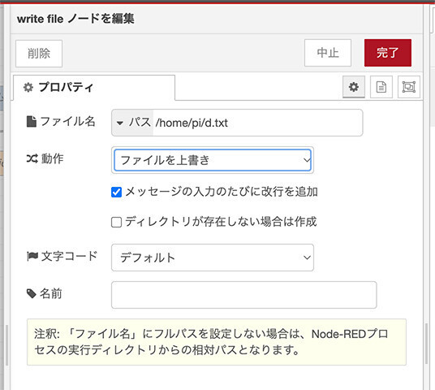Uncheck メッセージの入力のたびに改行を追加 checkbox
This screenshot has width=435, height=390.
click(x=116, y=192)
